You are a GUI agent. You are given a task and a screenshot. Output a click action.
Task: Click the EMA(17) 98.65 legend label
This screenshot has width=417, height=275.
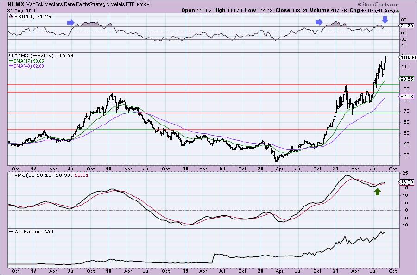[x=29, y=61]
